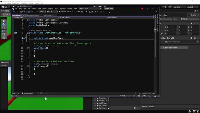Click the Visual Studio search box

tap(90, 8)
